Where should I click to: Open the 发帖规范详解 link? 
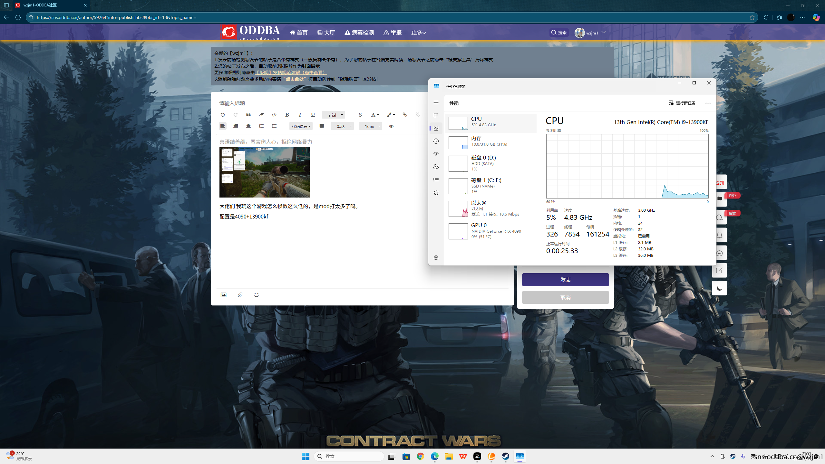coord(291,72)
